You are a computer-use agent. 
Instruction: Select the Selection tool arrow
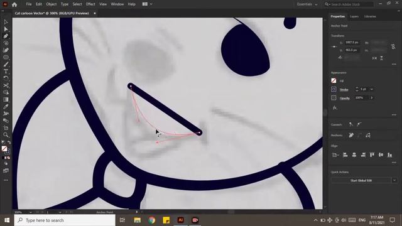(x=6, y=22)
